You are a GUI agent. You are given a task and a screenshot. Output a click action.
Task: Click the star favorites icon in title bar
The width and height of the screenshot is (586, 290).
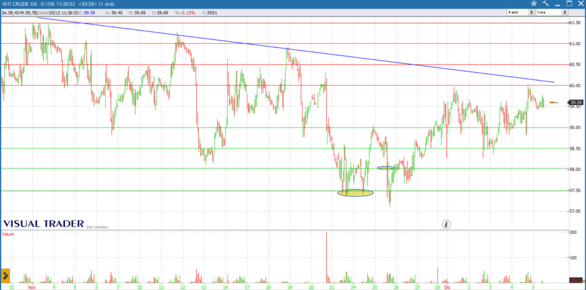point(534,3)
